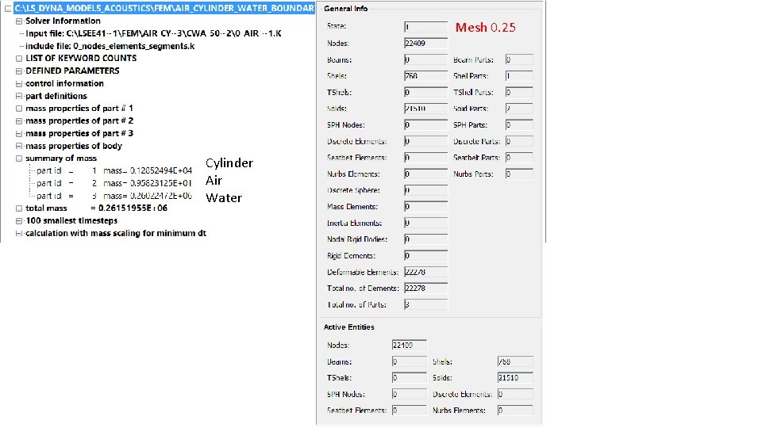Click Active Entities Shells field 768

click(515, 361)
